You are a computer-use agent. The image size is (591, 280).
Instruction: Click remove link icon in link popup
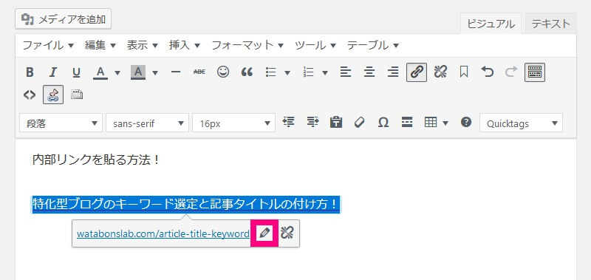click(287, 233)
